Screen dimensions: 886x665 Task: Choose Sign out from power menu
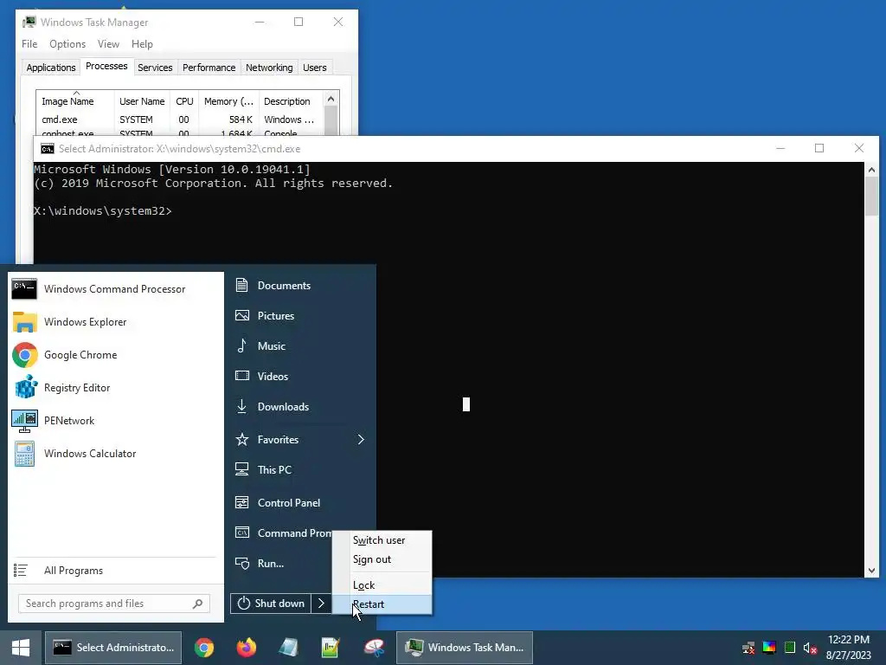coord(382,560)
